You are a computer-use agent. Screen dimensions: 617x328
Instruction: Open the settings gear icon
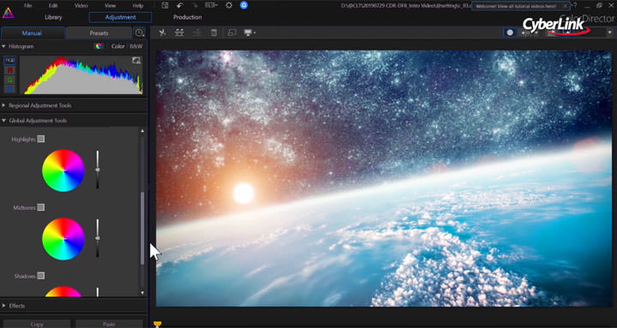(x=229, y=5)
